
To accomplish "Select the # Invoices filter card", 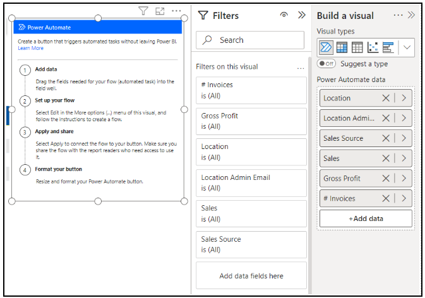I will 251,90.
